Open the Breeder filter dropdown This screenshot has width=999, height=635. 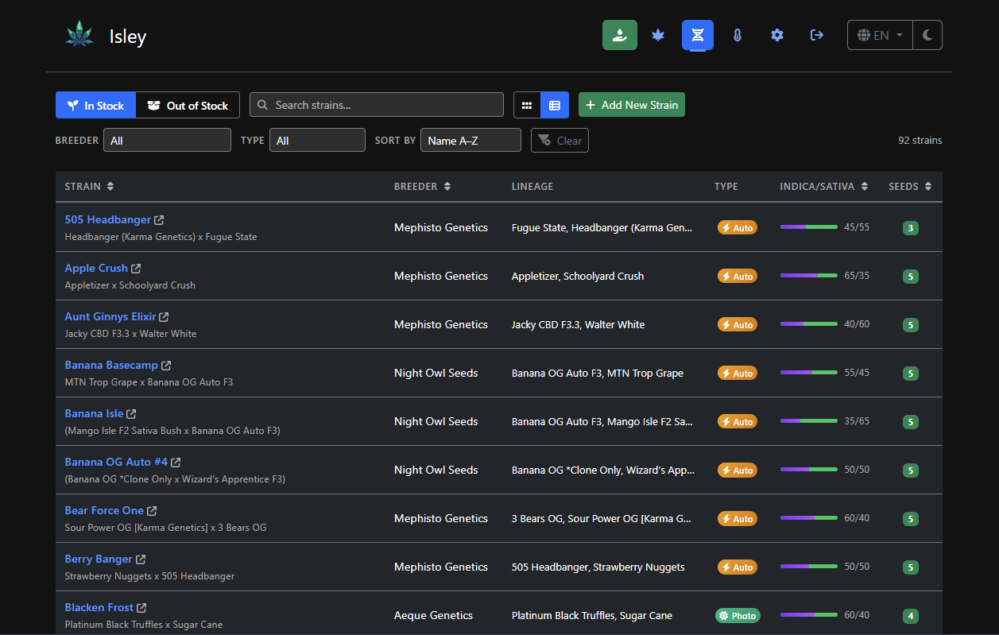(x=167, y=141)
